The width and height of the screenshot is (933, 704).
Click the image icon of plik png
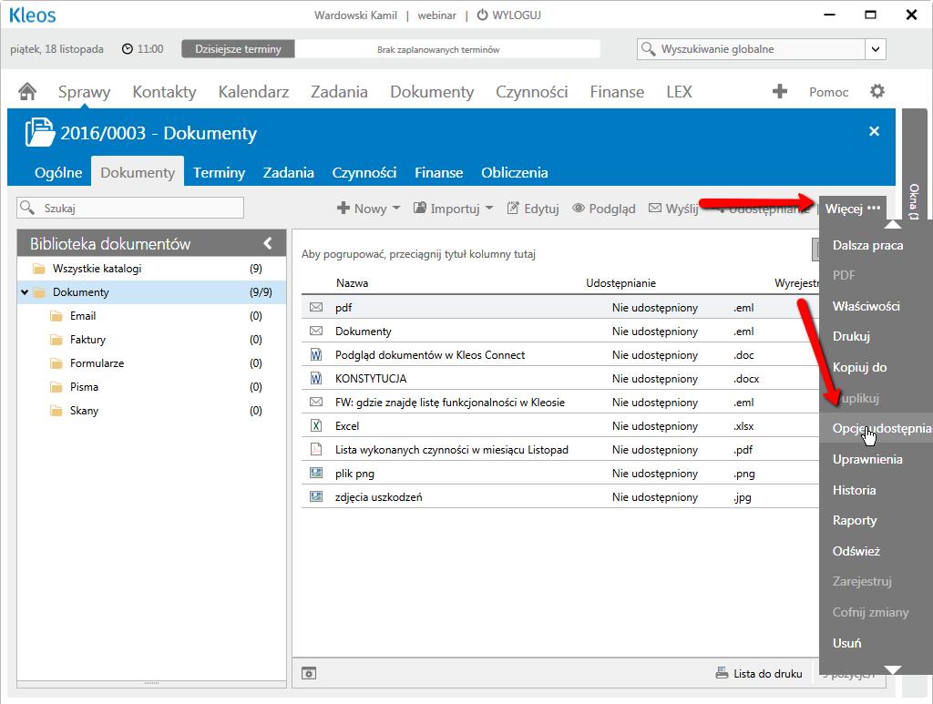pyautogui.click(x=316, y=474)
